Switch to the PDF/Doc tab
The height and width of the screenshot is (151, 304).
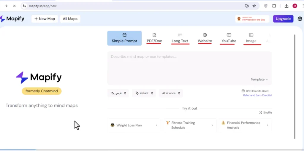tap(154, 38)
